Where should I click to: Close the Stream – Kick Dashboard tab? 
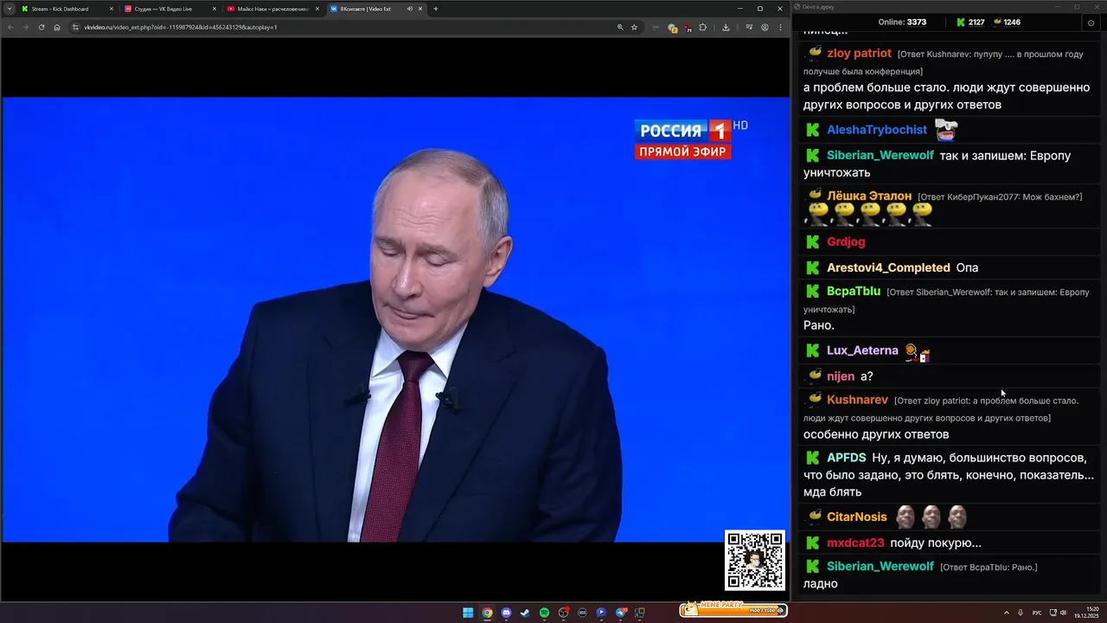click(x=112, y=9)
